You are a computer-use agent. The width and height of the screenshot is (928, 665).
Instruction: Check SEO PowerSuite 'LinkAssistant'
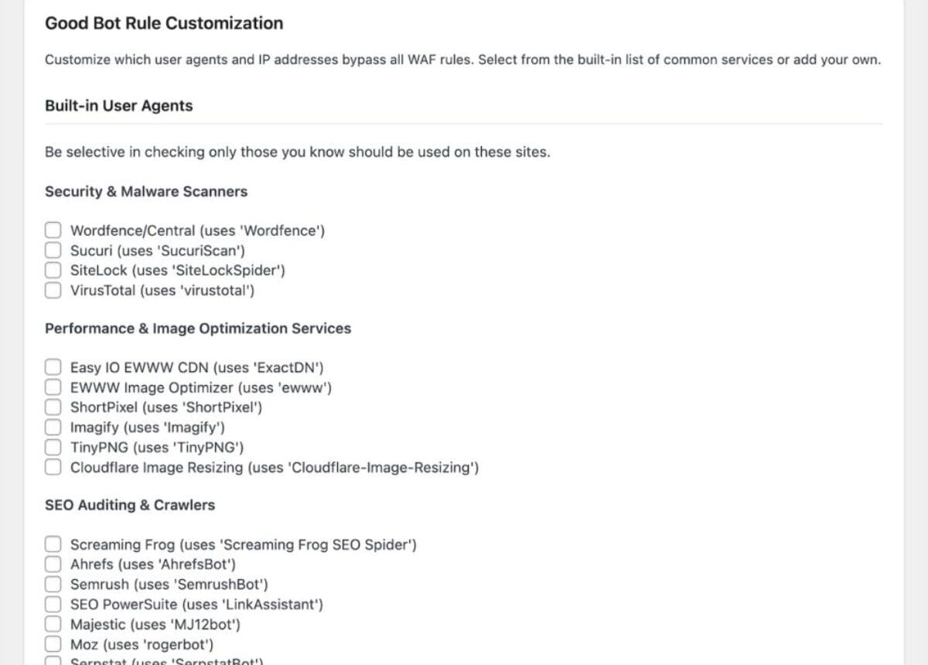point(53,604)
